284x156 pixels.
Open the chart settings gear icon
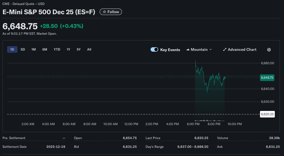tap(269, 50)
